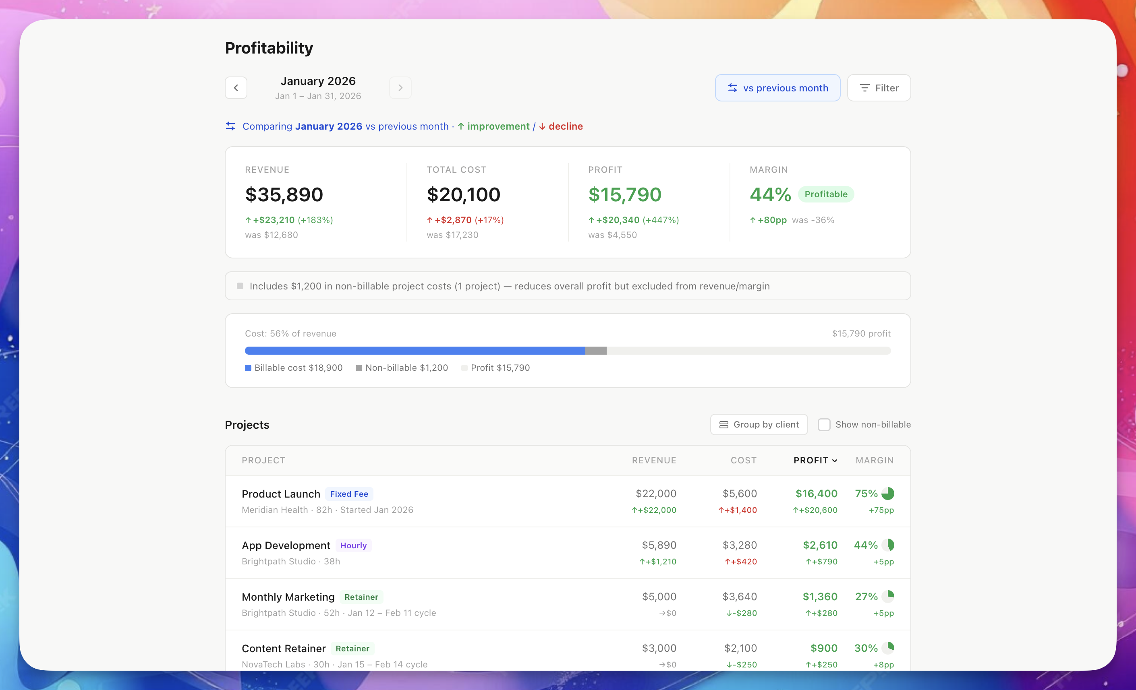Go to next month with right chevron
This screenshot has width=1136, height=690.
click(x=400, y=87)
